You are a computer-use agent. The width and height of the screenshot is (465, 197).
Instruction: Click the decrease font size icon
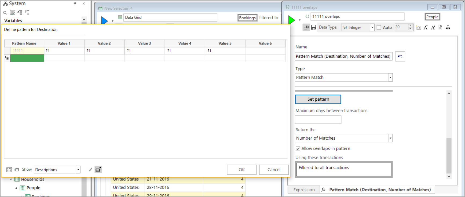426,27
